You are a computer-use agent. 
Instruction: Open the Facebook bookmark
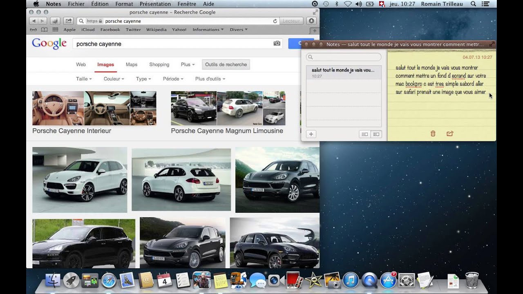pyautogui.click(x=110, y=30)
